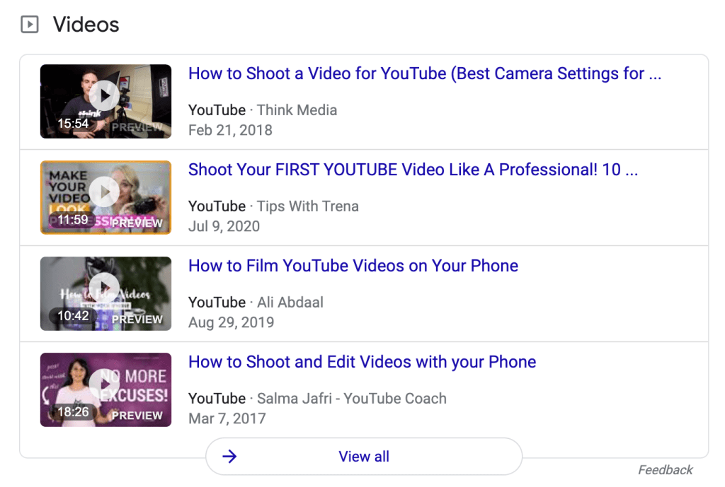Screen dimensions: 725x487
Task: Click the View all button
Action: pos(363,457)
